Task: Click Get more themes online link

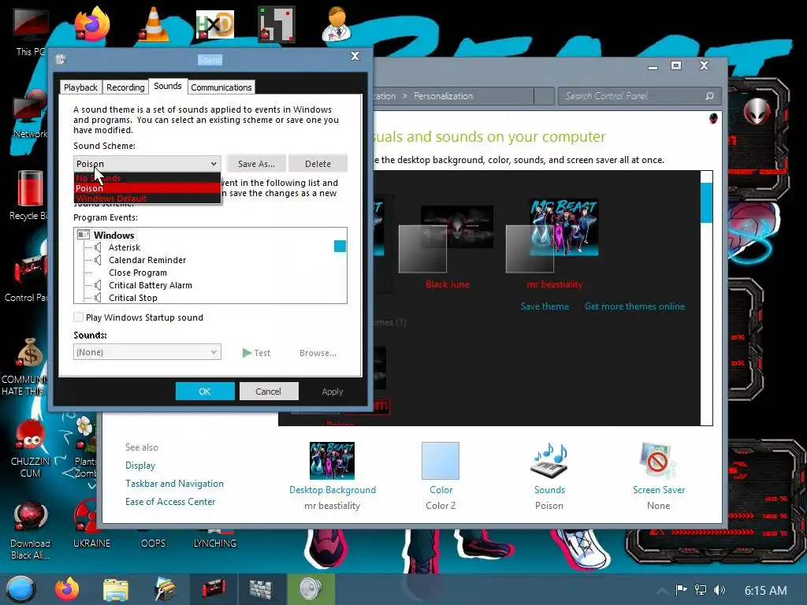Action: [634, 306]
